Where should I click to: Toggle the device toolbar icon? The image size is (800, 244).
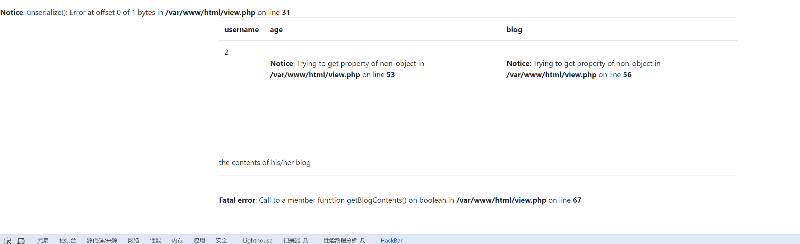[21, 241]
